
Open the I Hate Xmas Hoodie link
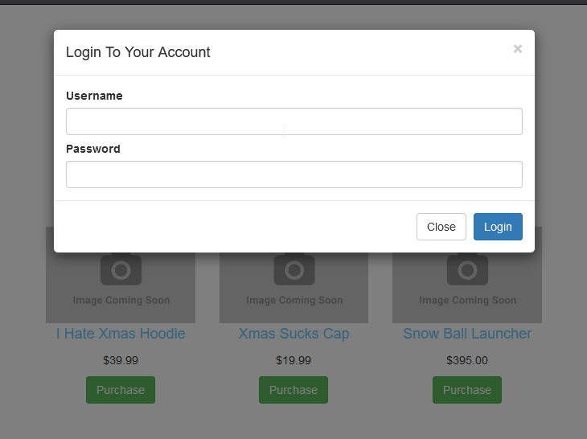point(121,334)
